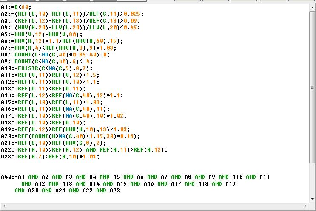Image resolution: width=316 pixels, height=211 pixels.
Task: Click the vertical scrollbar up arrow
Action: (x=313, y=8)
